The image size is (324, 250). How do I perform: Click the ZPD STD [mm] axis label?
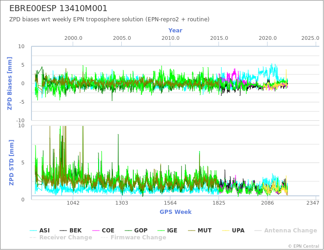[x=11, y=162]
